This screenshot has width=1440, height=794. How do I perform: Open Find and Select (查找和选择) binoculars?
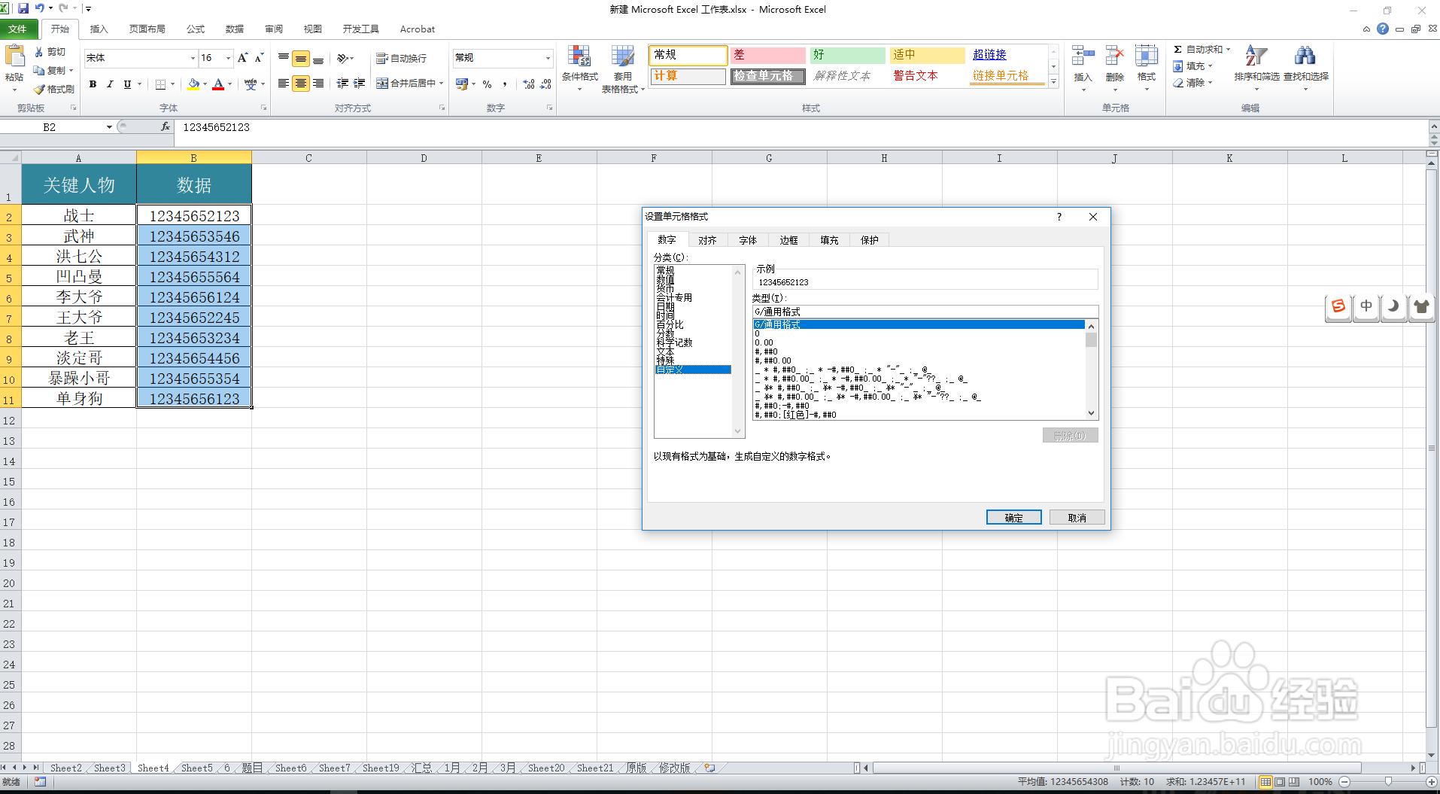click(1305, 68)
